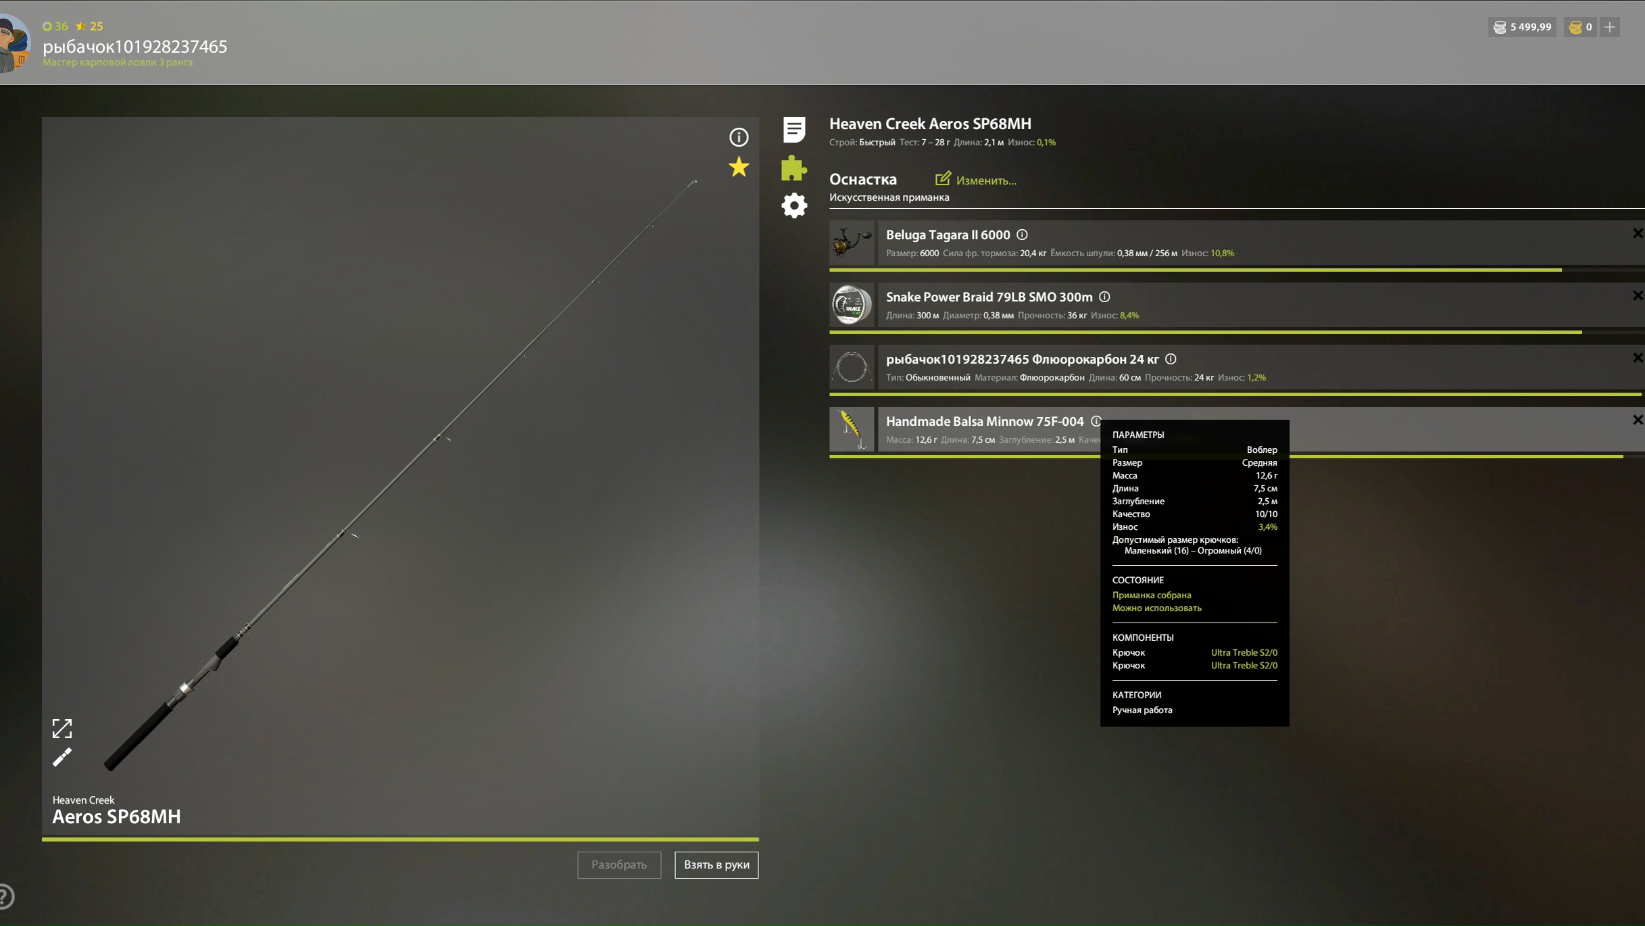Click the plus to add gold coins
Viewport: 1645px width, 926px height.
coord(1610,27)
